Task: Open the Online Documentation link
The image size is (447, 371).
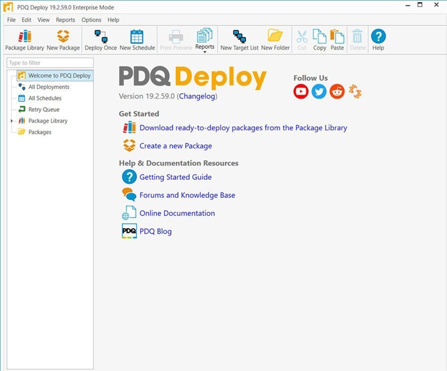Action: point(177,213)
